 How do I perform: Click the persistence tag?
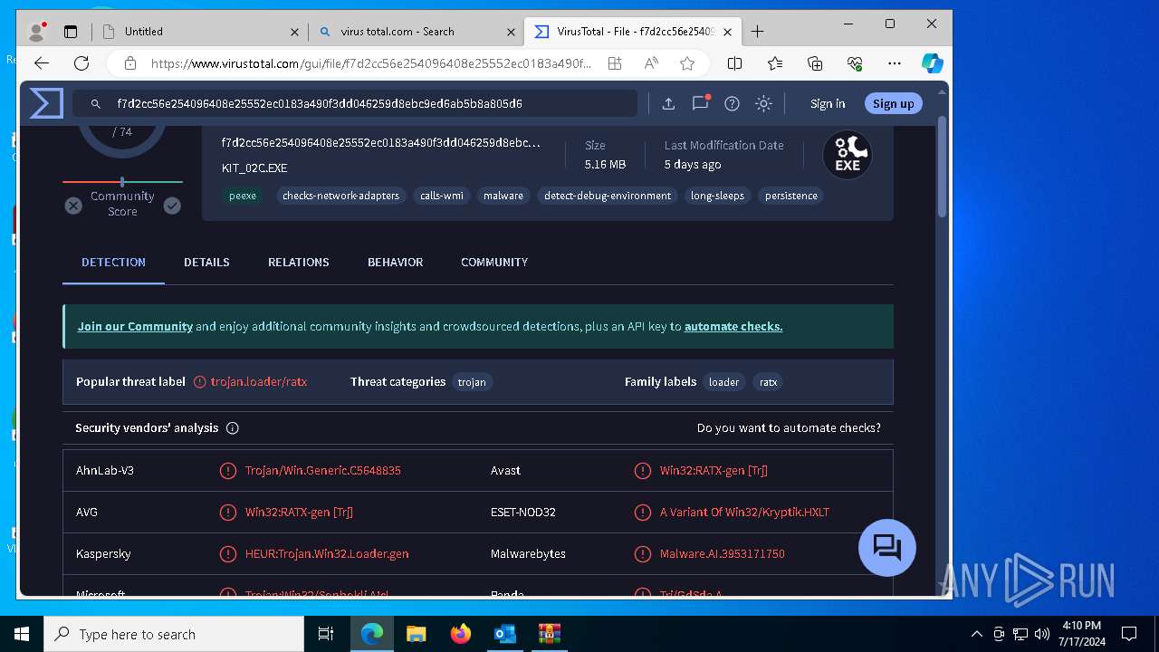tap(791, 196)
